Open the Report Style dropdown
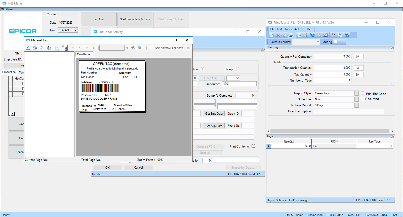 356,93
